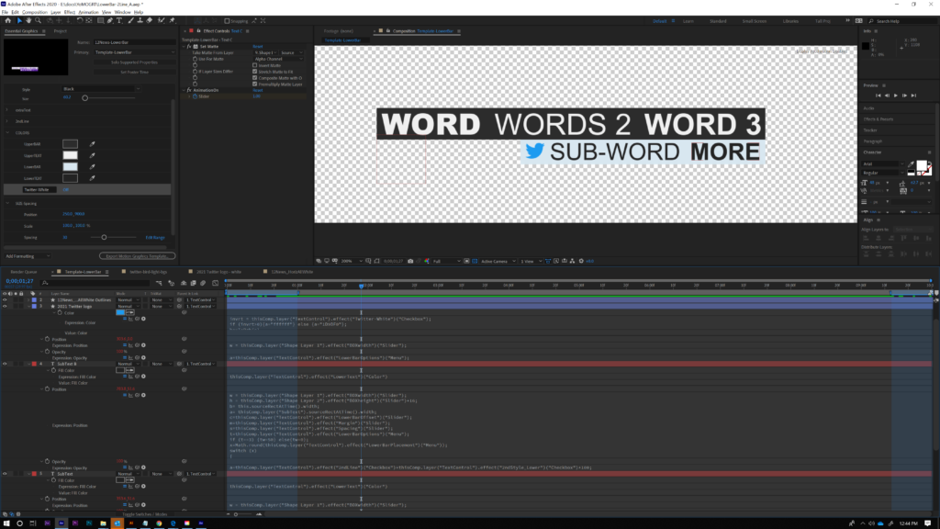Toggle the Twitter White Off value
The image size is (940, 529).
pos(66,189)
